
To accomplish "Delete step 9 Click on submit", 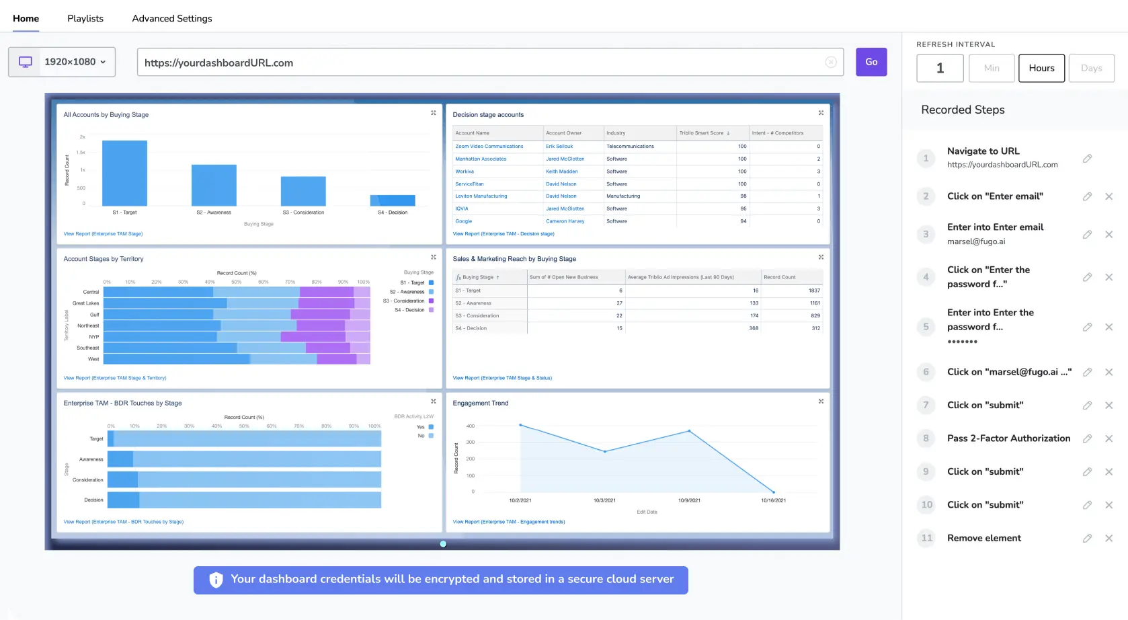I will click(x=1109, y=472).
